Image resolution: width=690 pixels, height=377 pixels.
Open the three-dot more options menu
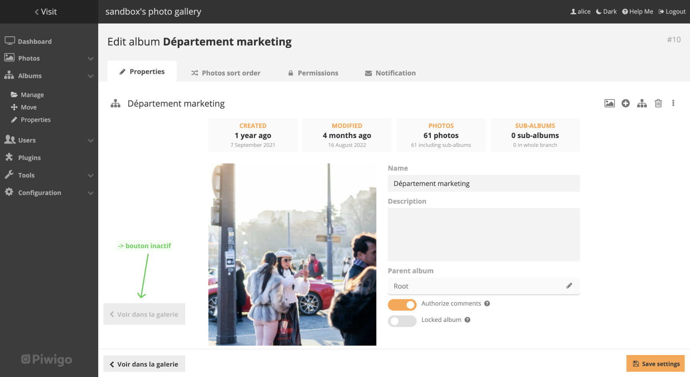(x=673, y=103)
